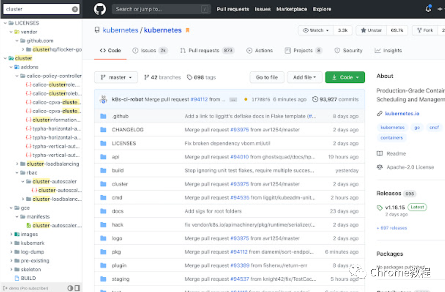Open the .github folder icon
The width and height of the screenshot is (445, 292).
coord(103,116)
